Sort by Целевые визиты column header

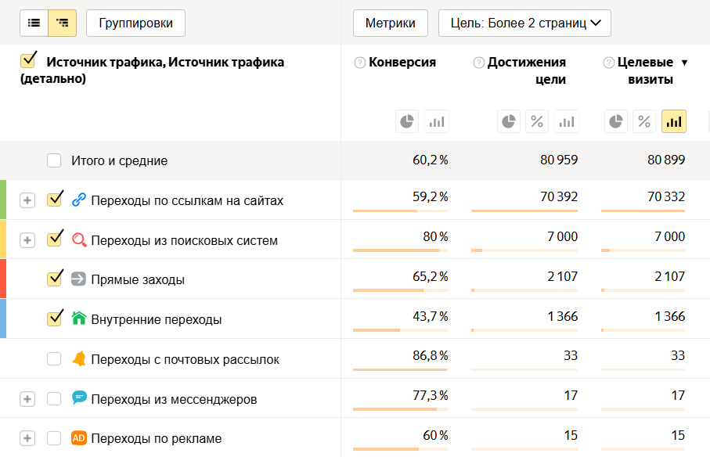point(645,70)
